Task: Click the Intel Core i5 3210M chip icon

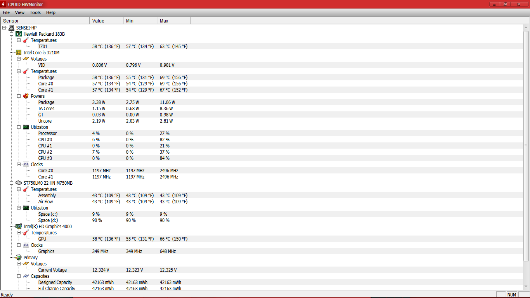Action: click(x=19, y=53)
